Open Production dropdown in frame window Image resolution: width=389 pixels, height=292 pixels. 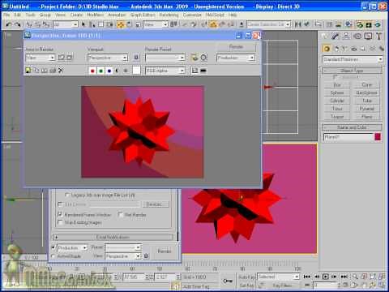coord(236,58)
